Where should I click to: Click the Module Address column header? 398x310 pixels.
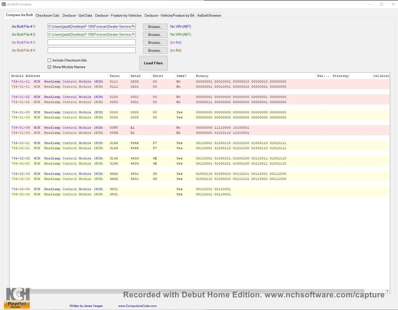59,76
